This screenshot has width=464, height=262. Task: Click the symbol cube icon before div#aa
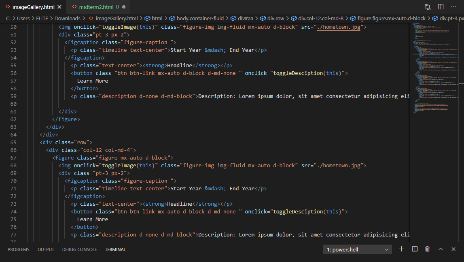233,18
